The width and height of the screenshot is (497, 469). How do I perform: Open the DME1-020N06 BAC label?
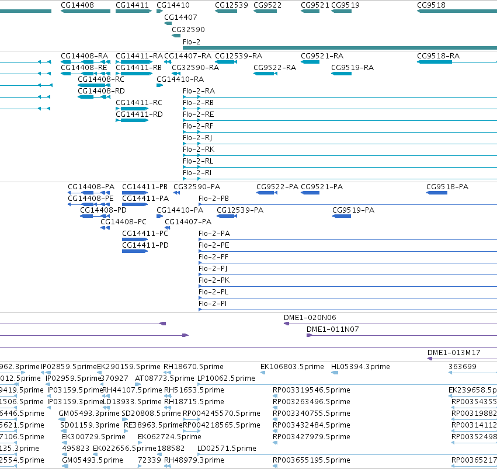point(310,318)
